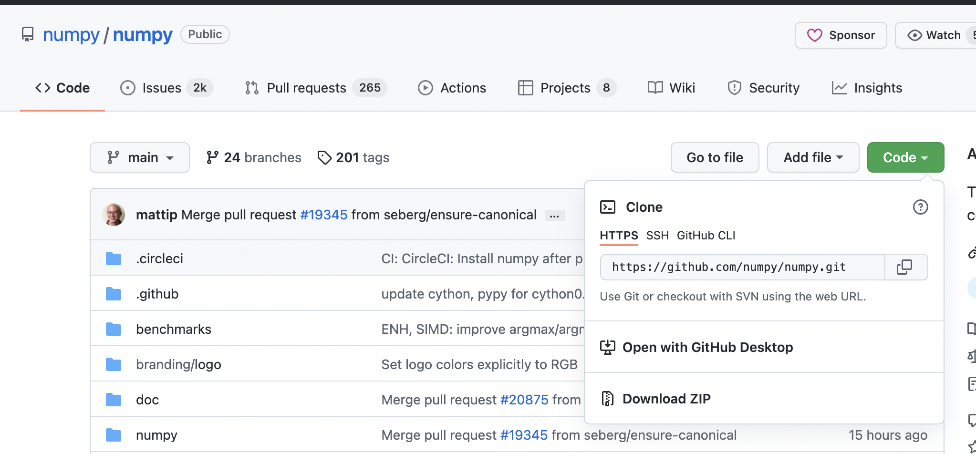The image size is (976, 454).
Task: Open the Projects tab
Action: 567,88
